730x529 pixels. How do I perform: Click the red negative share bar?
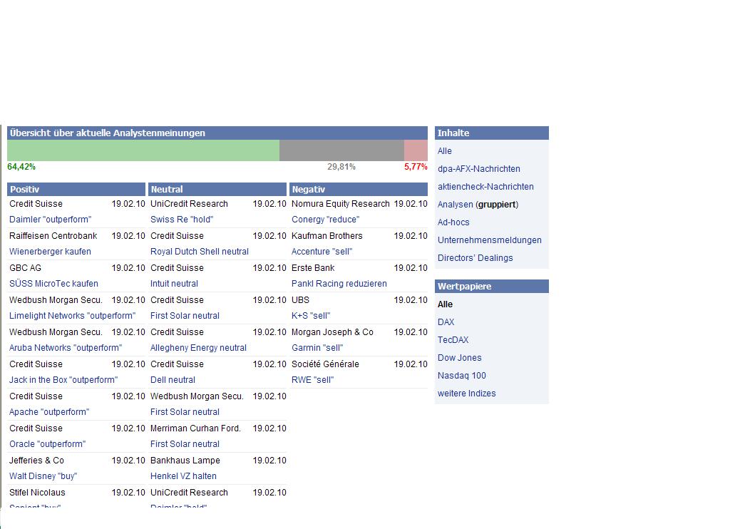coord(416,150)
